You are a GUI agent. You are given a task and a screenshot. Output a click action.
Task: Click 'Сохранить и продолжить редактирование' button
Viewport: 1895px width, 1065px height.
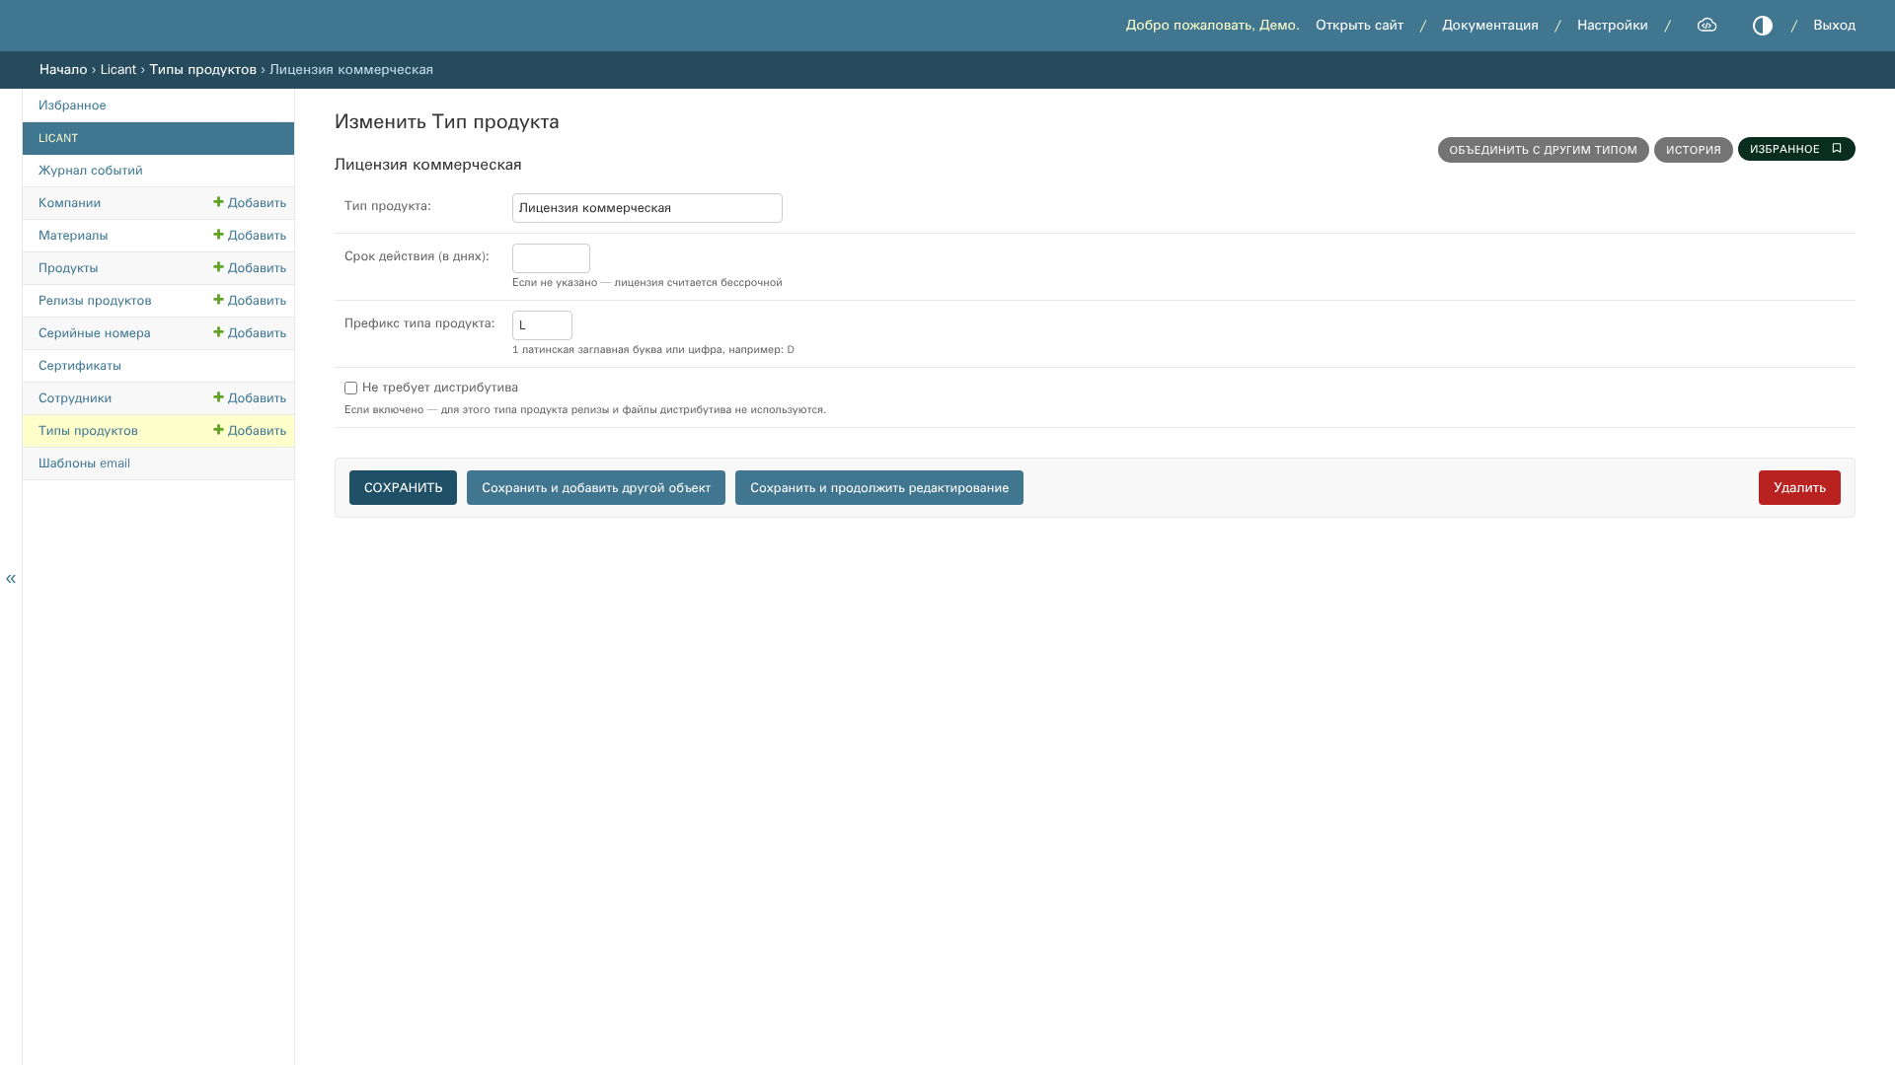point(879,488)
